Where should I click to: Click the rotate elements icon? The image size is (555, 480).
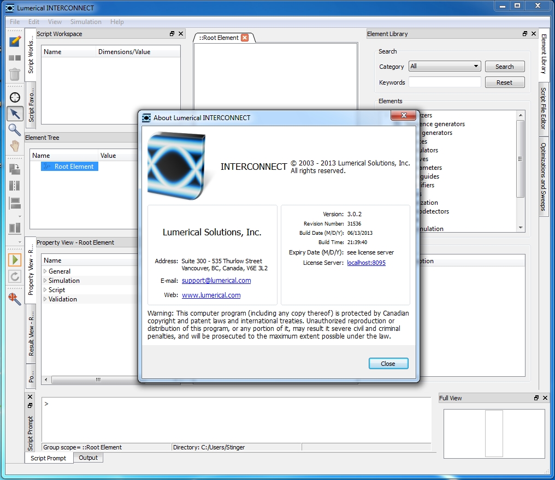15,169
